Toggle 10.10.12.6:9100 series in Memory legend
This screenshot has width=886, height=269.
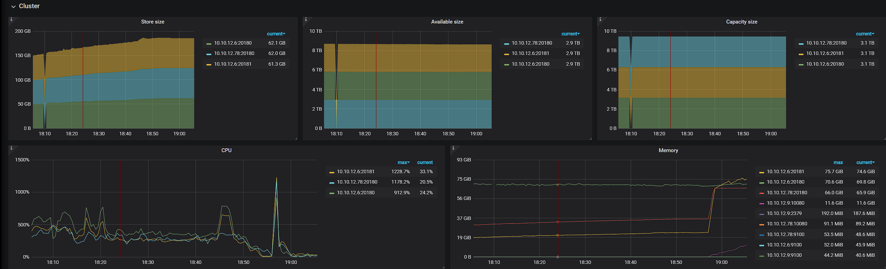coord(784,245)
